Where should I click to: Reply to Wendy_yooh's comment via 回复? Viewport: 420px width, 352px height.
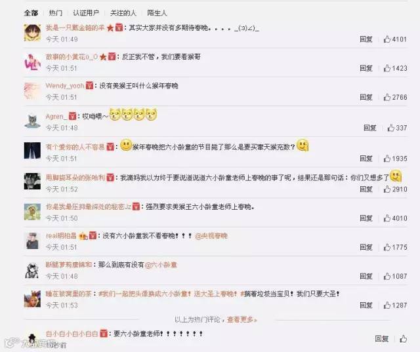pyautogui.click(x=366, y=97)
